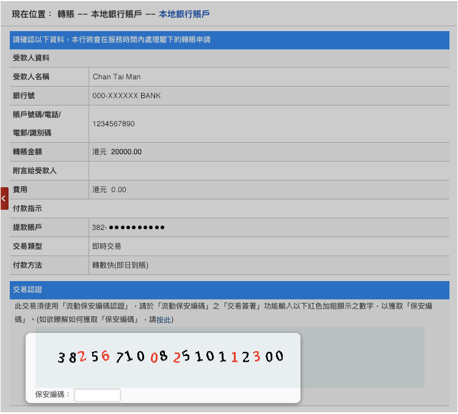Select account number 1234567890

click(114, 124)
